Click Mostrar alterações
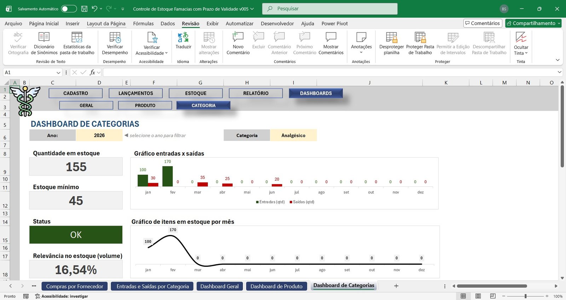 [x=209, y=43]
